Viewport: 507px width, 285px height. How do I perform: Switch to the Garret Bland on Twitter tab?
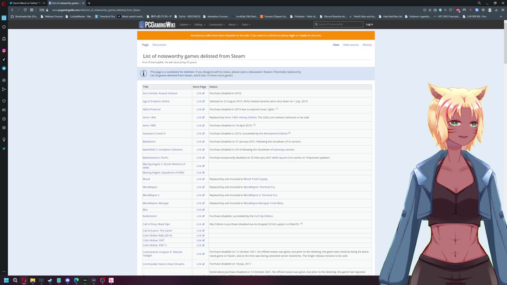pos(26,3)
